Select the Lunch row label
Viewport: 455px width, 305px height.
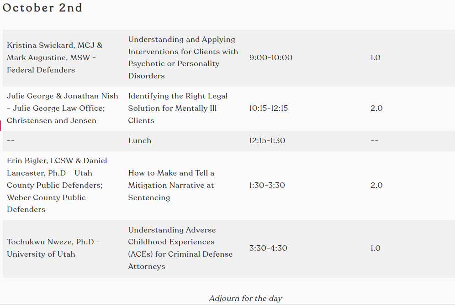[x=140, y=141]
